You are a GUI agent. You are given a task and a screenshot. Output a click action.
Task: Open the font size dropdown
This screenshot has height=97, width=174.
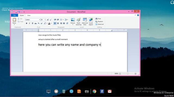(45, 20)
